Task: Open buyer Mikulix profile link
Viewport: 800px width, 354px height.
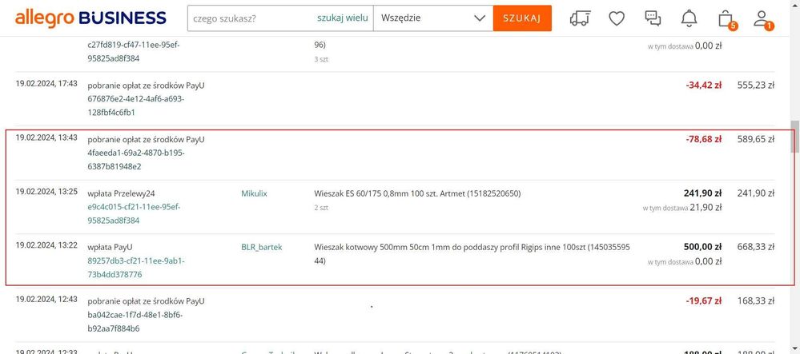Action: point(254,193)
